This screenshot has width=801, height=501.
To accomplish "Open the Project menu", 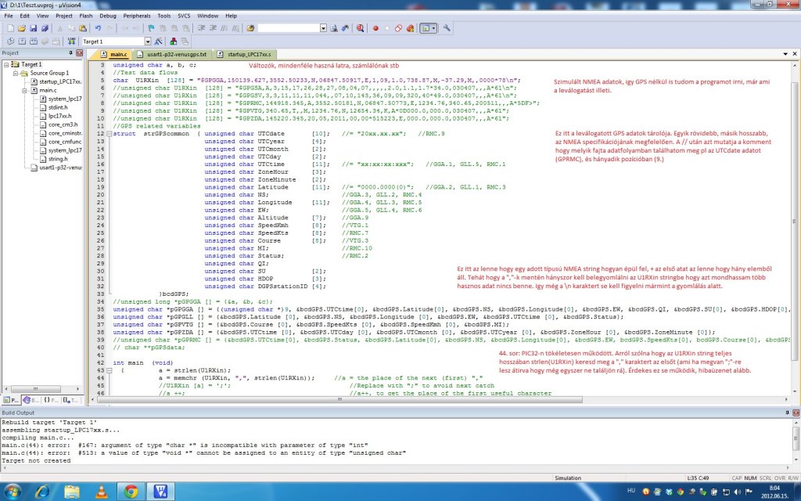I will (64, 16).
